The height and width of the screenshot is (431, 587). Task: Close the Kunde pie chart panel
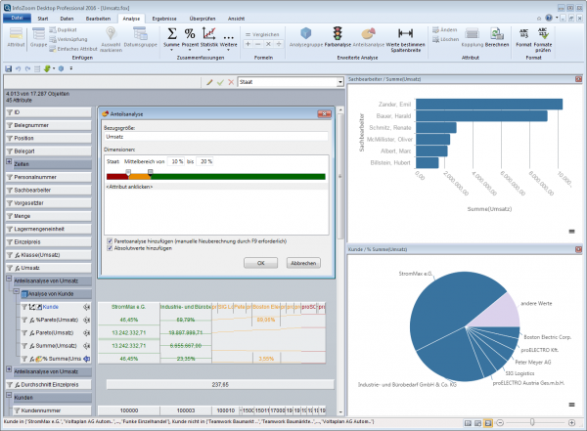click(x=578, y=249)
